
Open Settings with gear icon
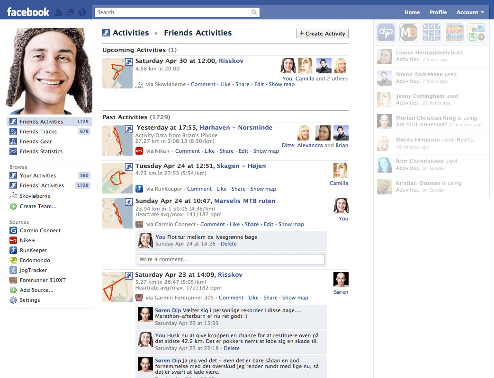click(x=29, y=300)
